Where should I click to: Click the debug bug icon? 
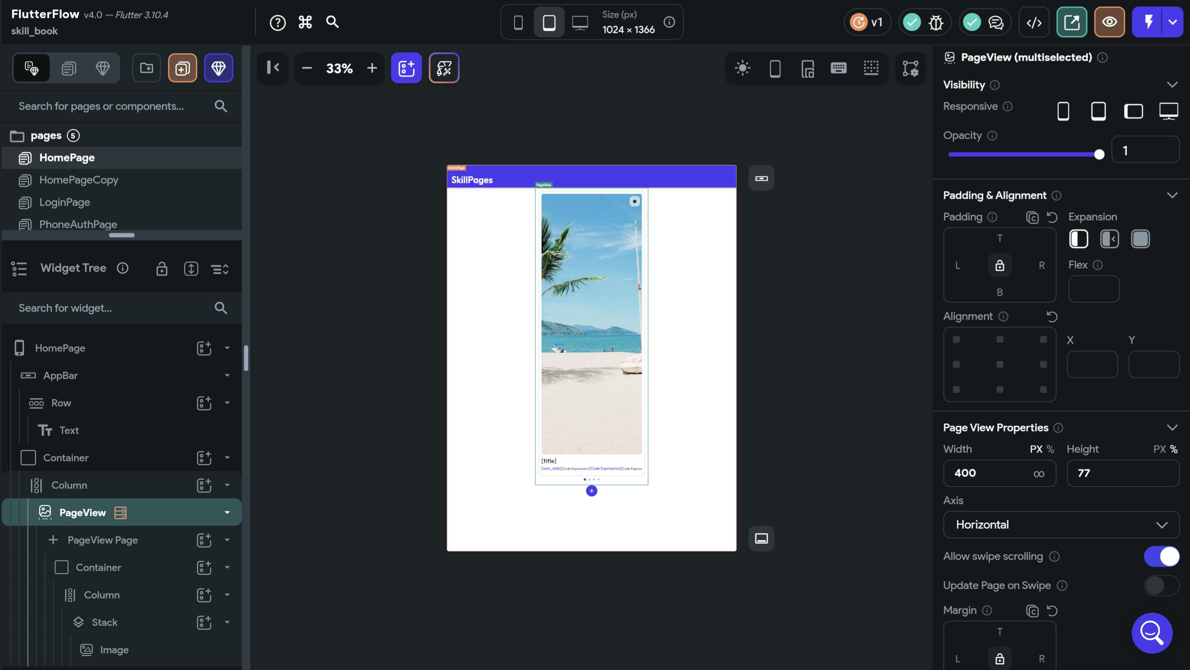tap(936, 22)
